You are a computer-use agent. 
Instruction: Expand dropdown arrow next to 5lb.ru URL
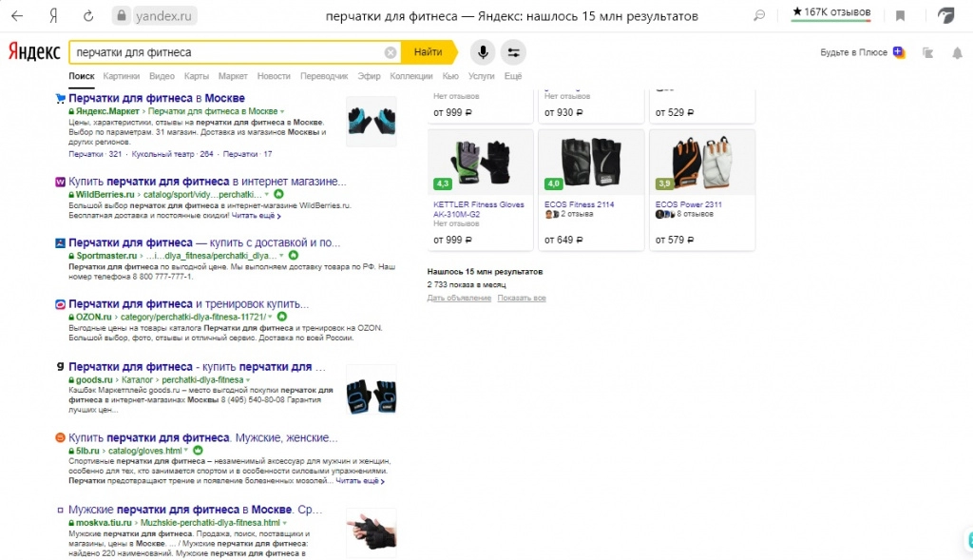186,451
